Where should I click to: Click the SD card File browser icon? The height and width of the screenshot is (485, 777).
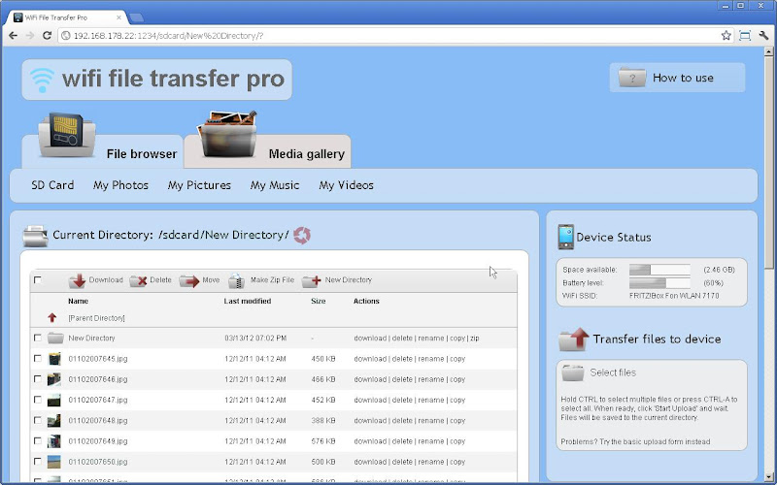pyautogui.click(x=67, y=136)
